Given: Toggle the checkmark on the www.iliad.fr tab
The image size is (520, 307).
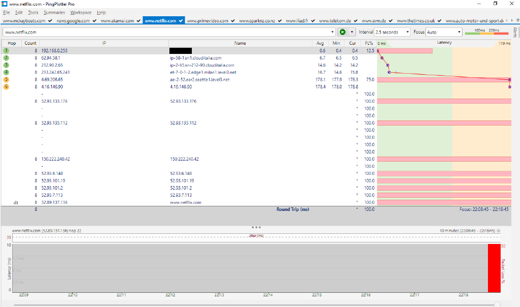Looking at the screenshot, I should (x=313, y=20).
